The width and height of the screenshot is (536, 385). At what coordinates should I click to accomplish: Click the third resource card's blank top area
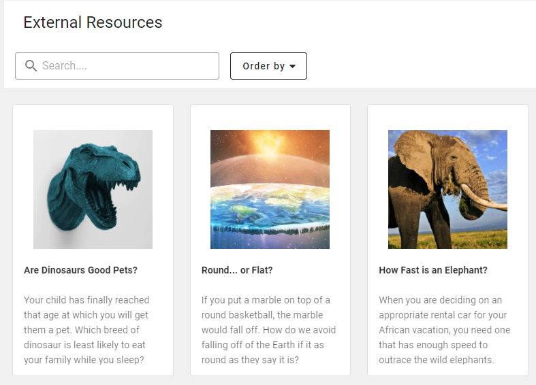(447, 117)
